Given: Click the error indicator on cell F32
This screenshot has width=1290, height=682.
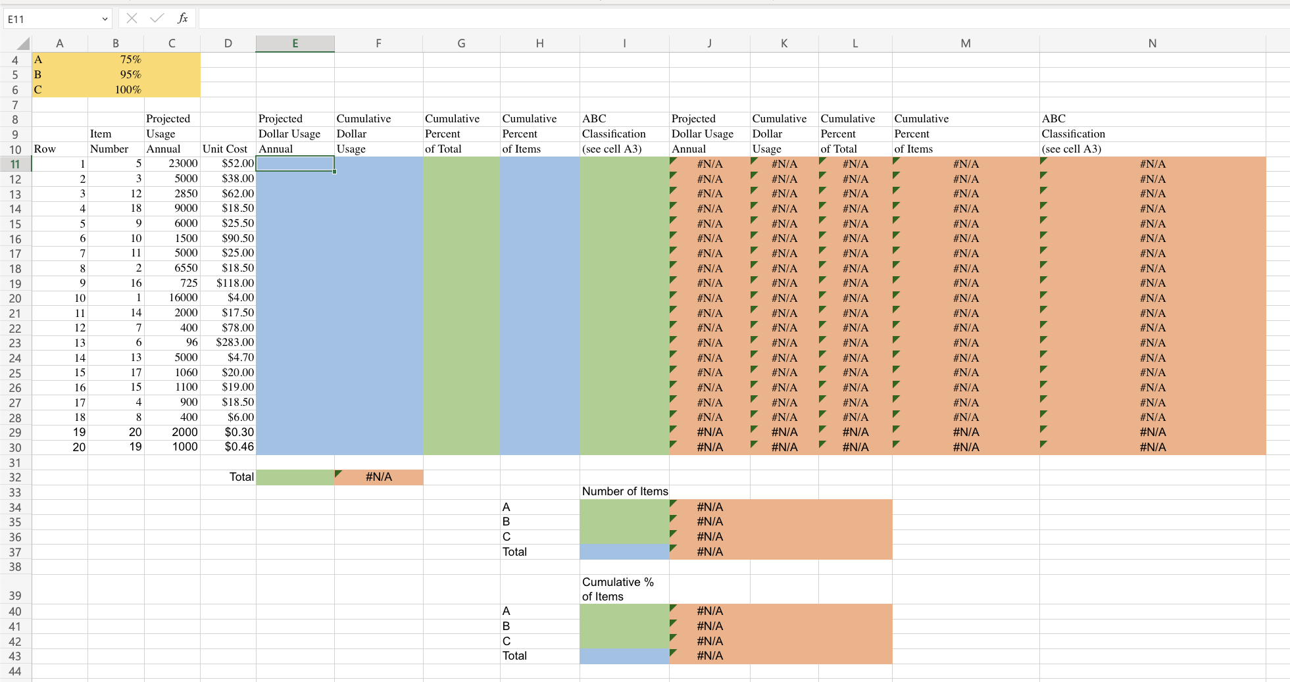Looking at the screenshot, I should pos(339,473).
